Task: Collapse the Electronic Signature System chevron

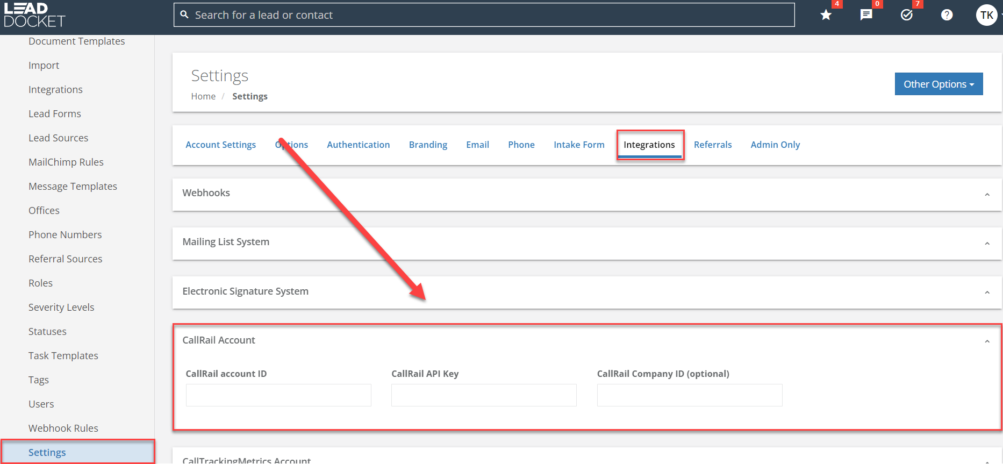Action: [987, 292]
